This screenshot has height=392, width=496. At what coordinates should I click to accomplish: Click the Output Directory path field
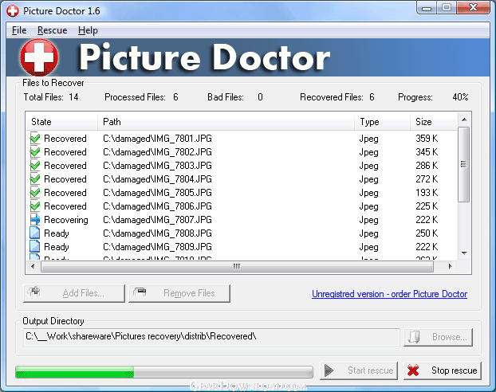click(211, 337)
